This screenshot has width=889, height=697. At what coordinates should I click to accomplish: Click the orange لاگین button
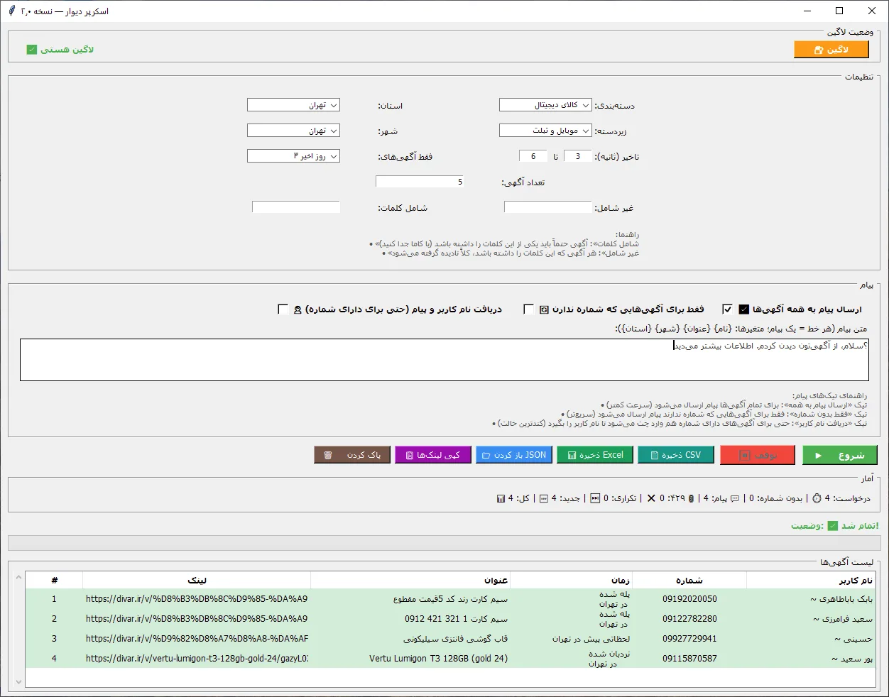(831, 49)
